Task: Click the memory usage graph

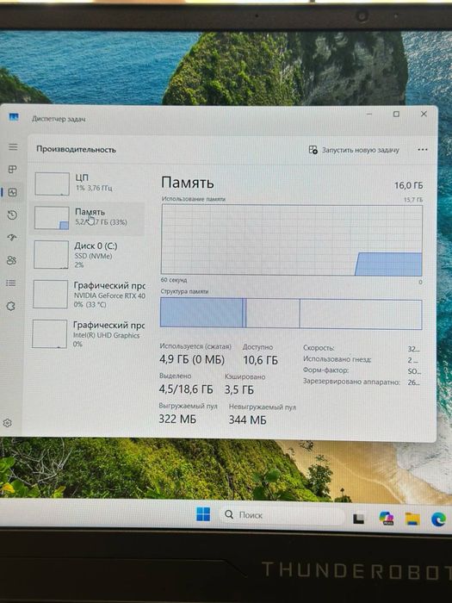Action: (x=292, y=240)
